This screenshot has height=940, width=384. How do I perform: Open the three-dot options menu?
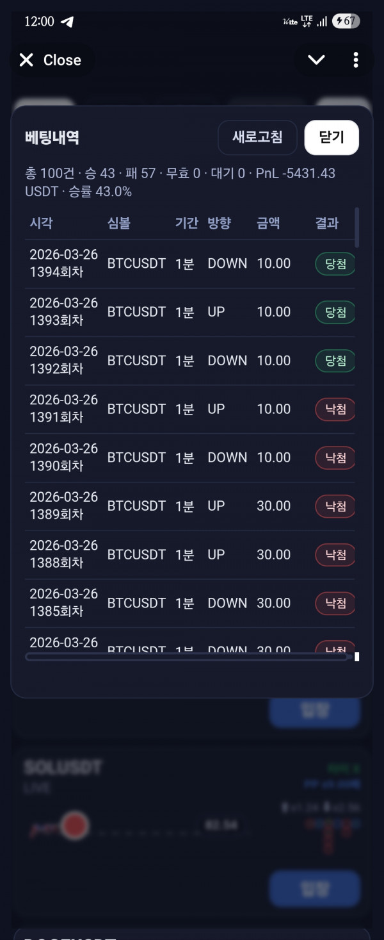point(356,60)
